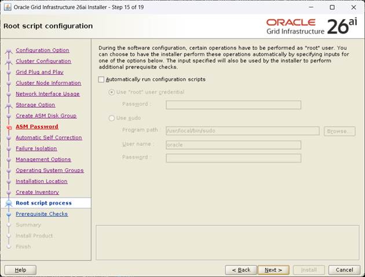The height and width of the screenshot is (277, 365).
Task: Minimize the installer window
Action: point(311,7)
